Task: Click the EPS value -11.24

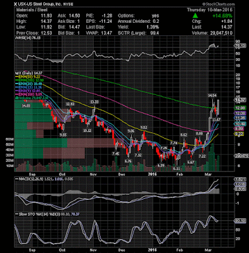Action: click(x=105, y=22)
